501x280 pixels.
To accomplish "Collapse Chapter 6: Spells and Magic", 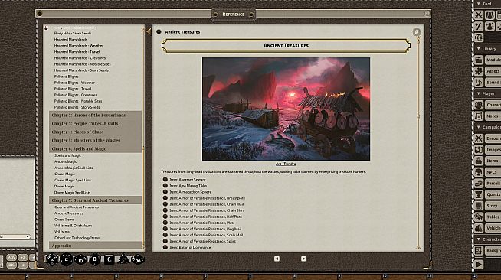I will 95,148.
